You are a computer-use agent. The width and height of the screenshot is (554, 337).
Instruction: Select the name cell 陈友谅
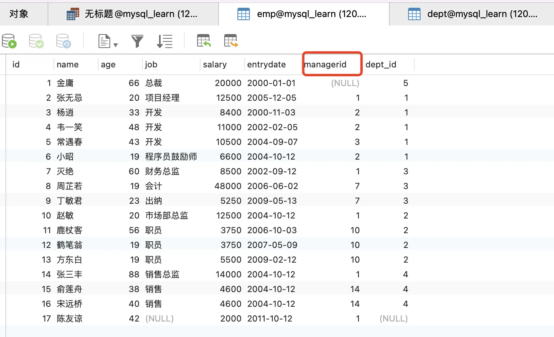pos(69,318)
